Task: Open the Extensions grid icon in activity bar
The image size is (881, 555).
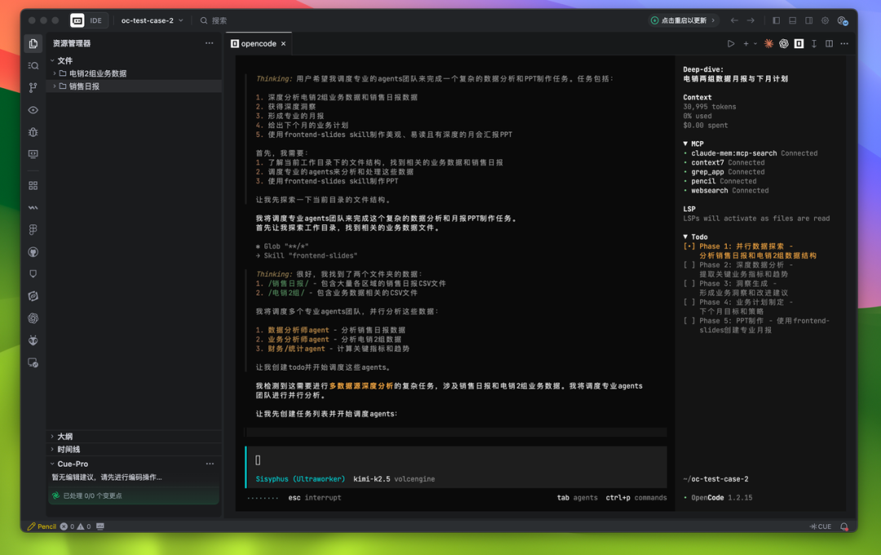Action: click(33, 186)
